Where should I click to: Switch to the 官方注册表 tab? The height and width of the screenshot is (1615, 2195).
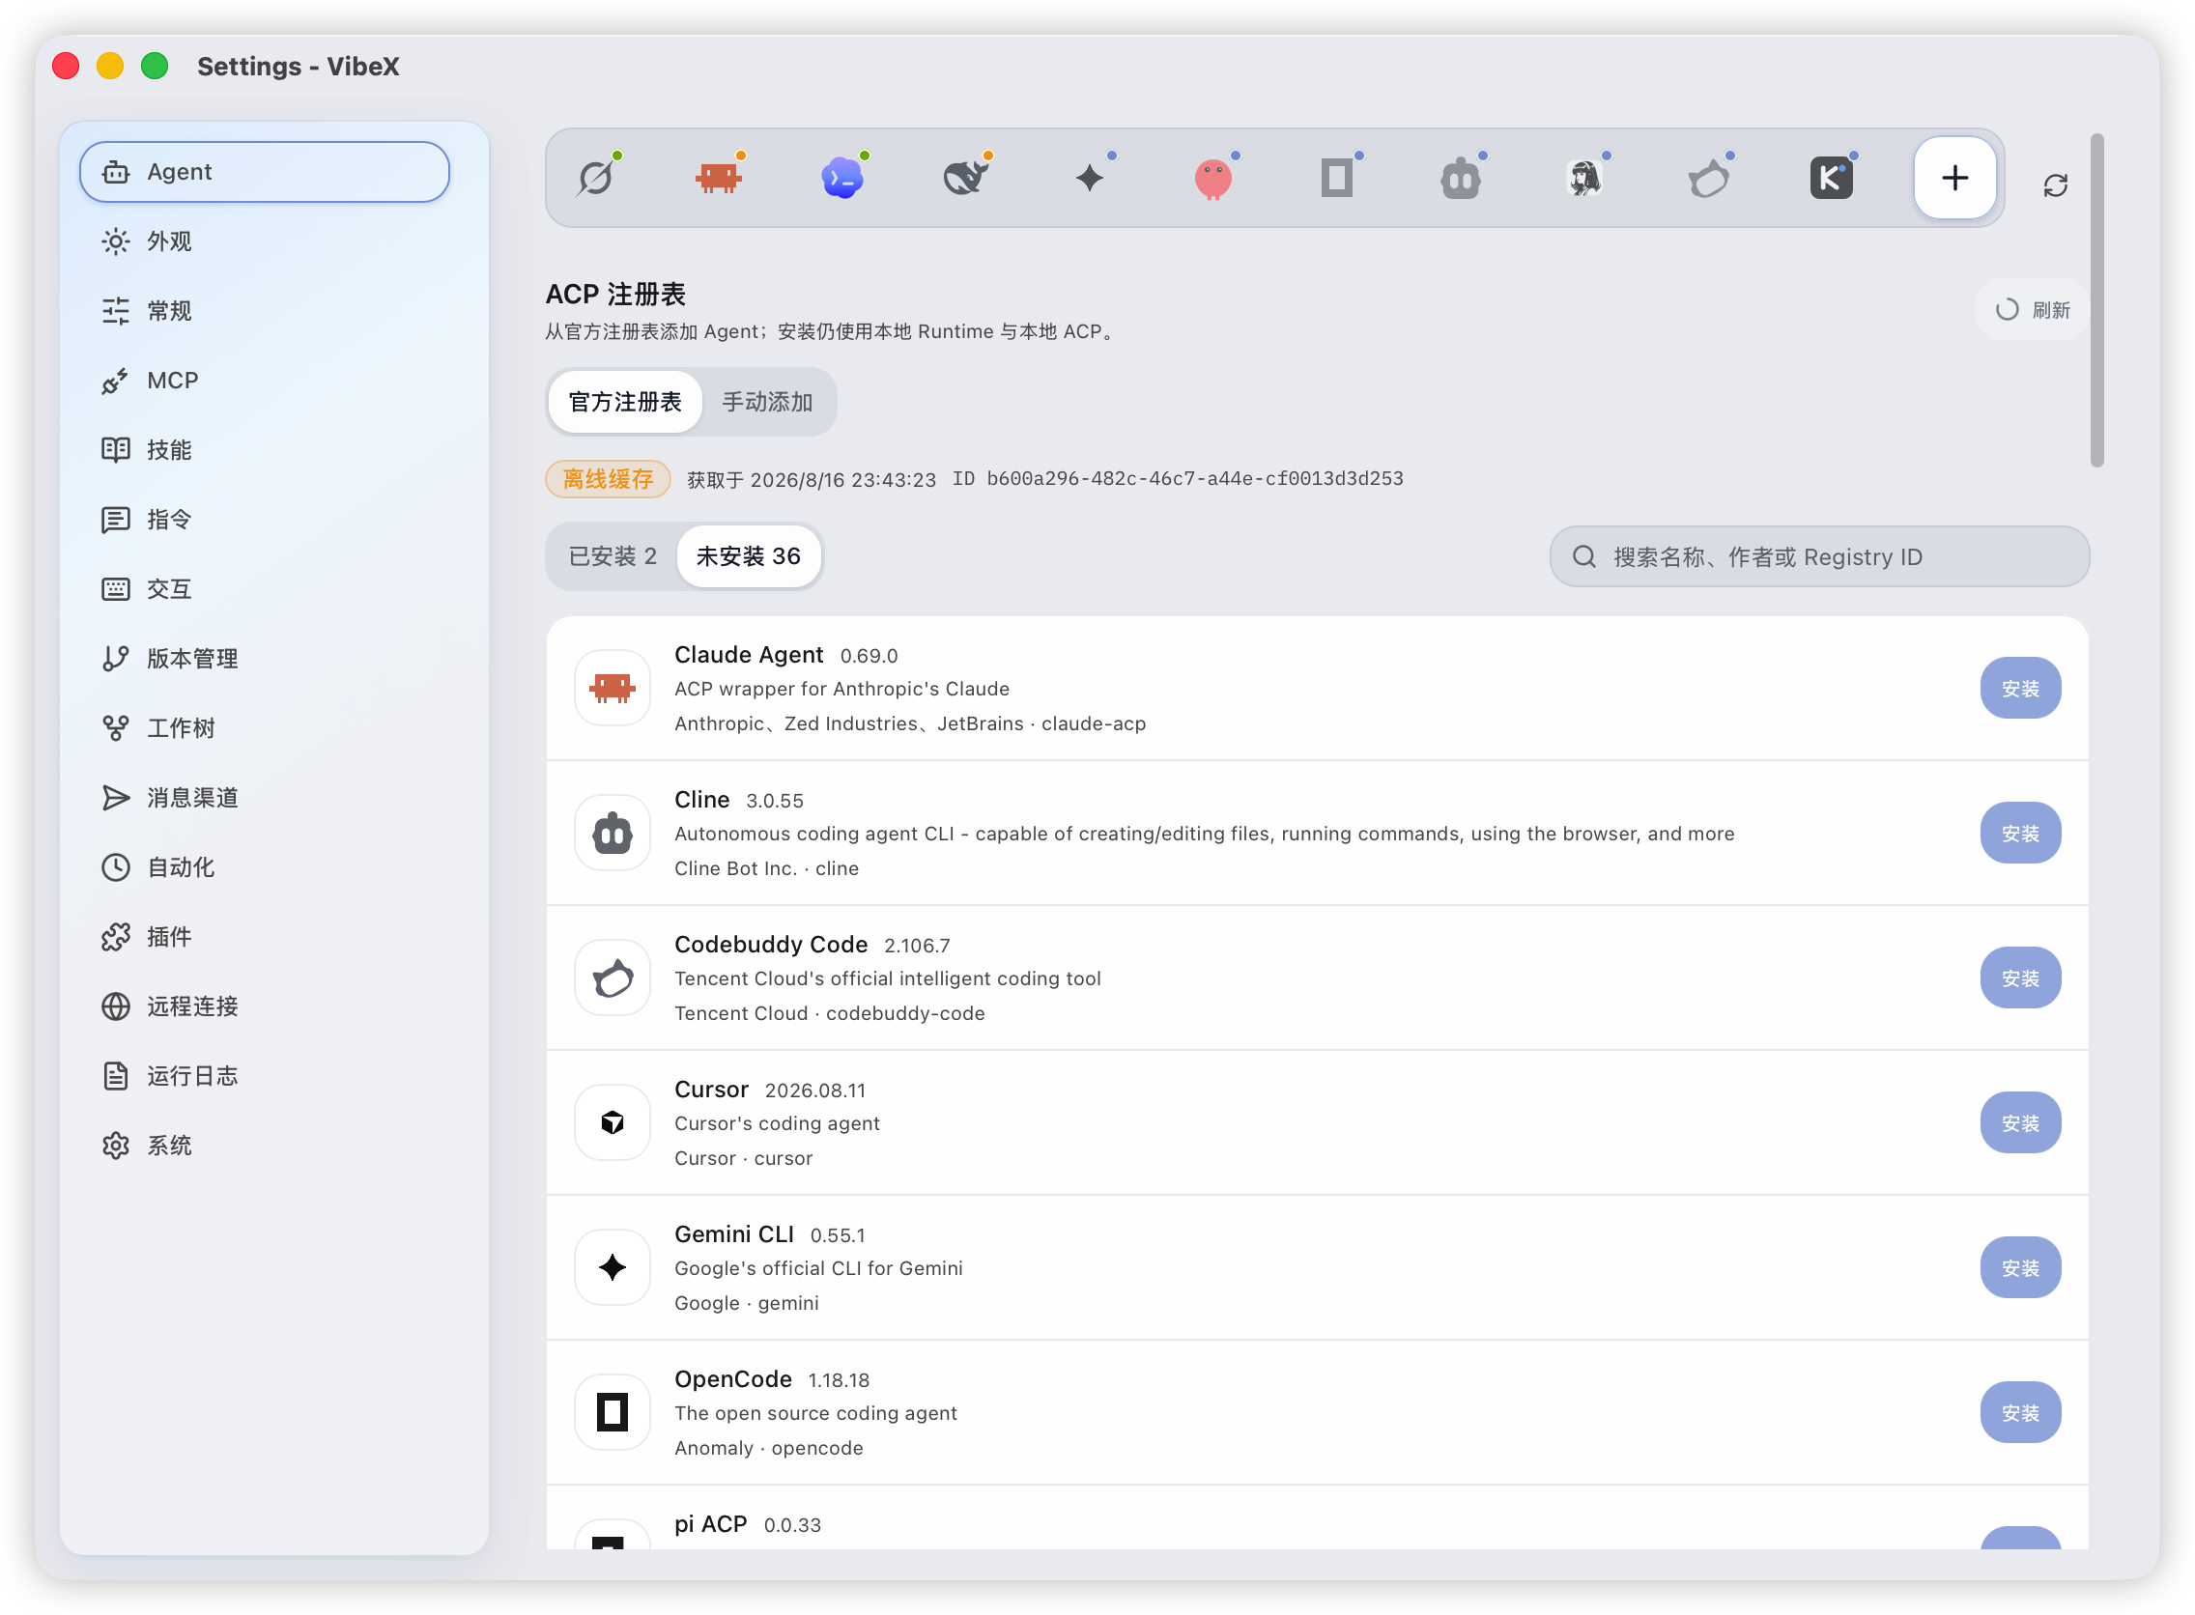tap(625, 402)
